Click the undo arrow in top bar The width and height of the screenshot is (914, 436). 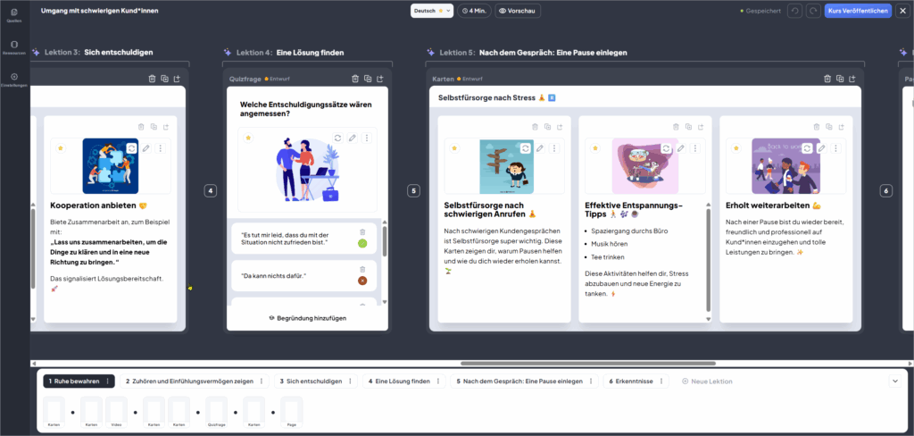[x=794, y=11]
